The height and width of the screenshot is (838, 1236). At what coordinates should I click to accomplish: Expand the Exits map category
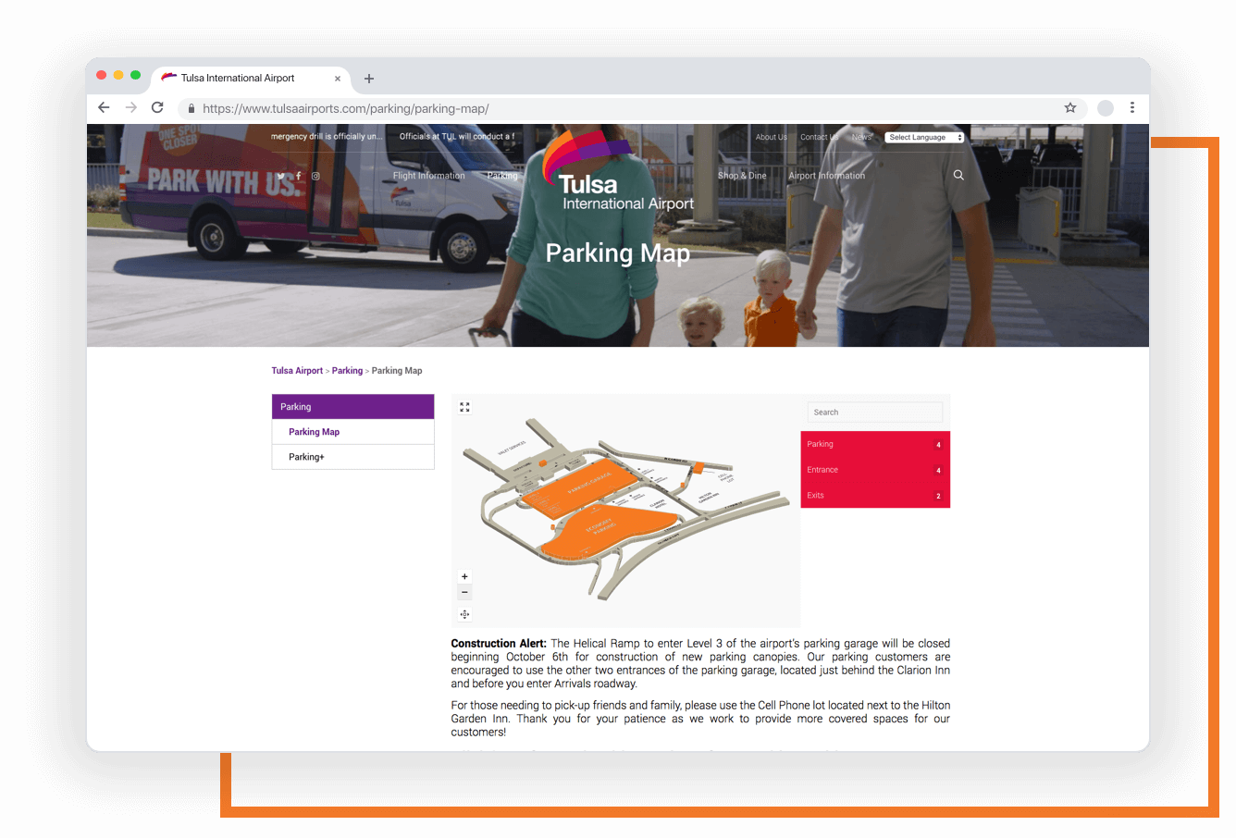tap(875, 496)
